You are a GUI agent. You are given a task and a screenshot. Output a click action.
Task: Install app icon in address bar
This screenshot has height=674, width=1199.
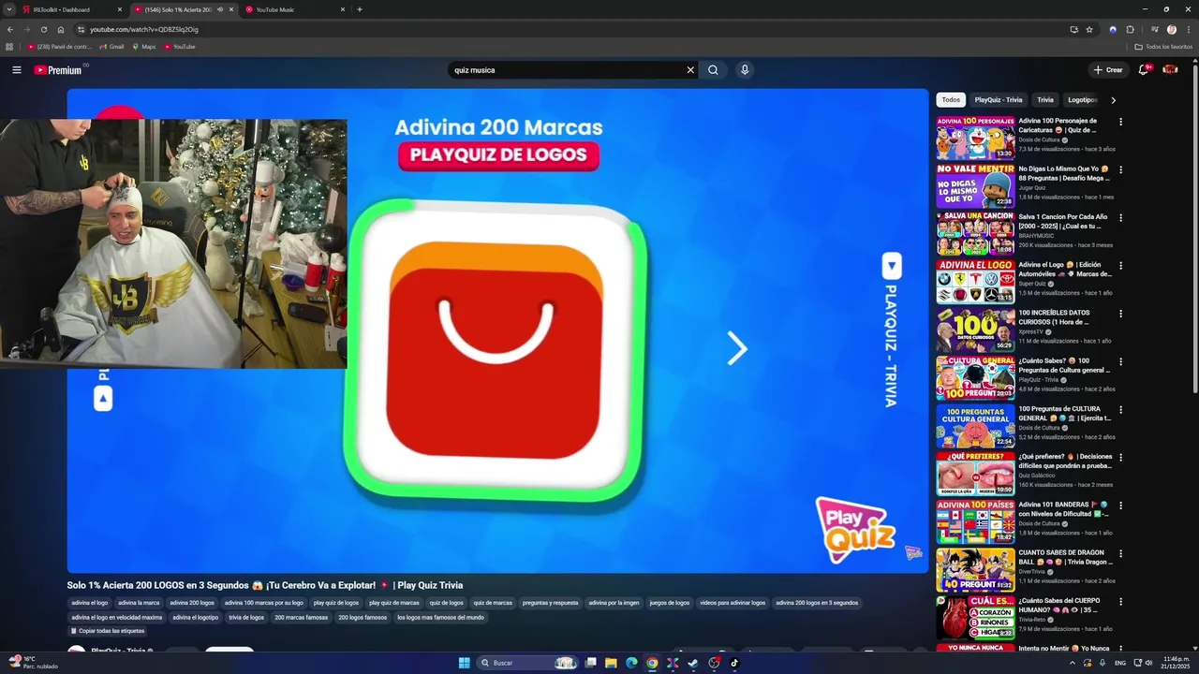(x=1073, y=29)
